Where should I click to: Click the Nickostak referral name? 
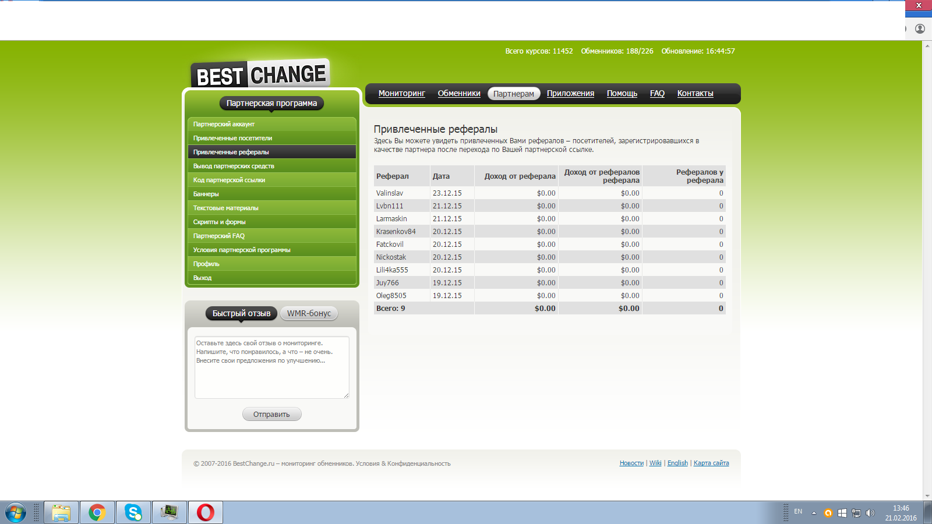click(391, 257)
